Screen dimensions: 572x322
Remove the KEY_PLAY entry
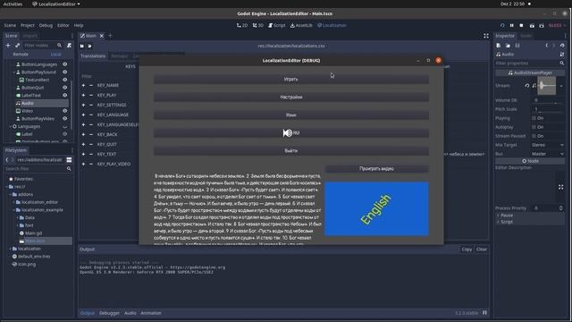pos(91,95)
